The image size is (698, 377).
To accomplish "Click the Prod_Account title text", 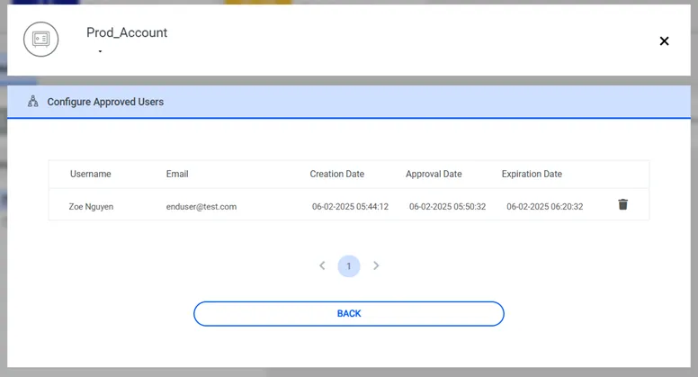I will (x=127, y=32).
